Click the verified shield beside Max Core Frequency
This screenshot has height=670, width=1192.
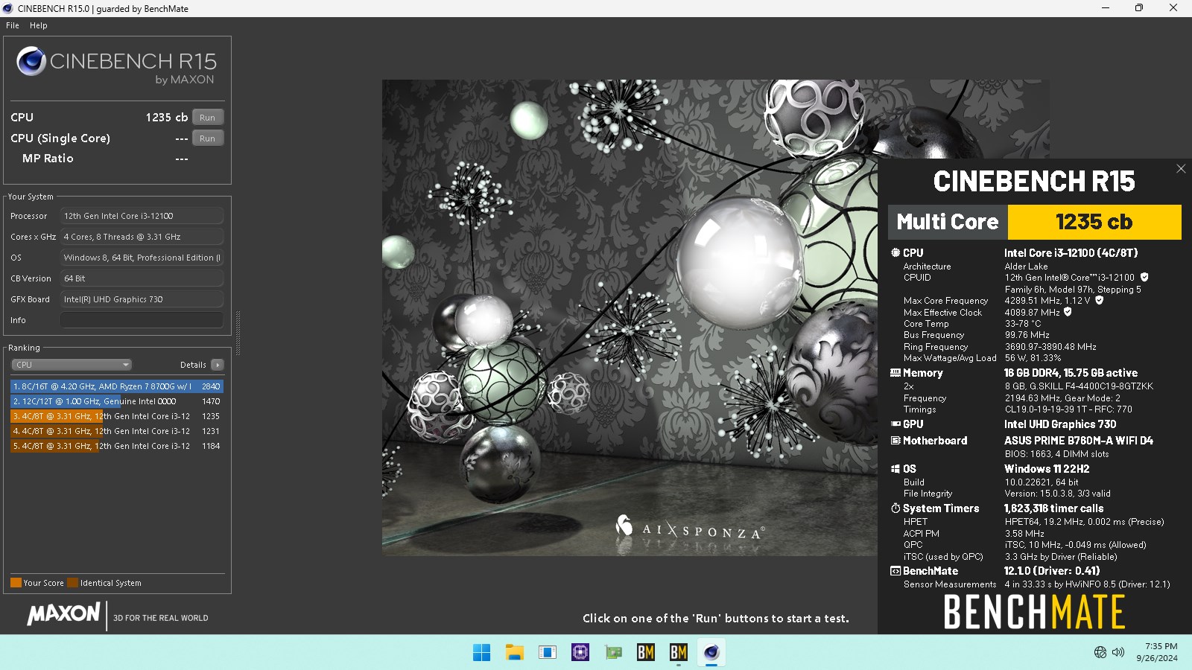point(1099,301)
